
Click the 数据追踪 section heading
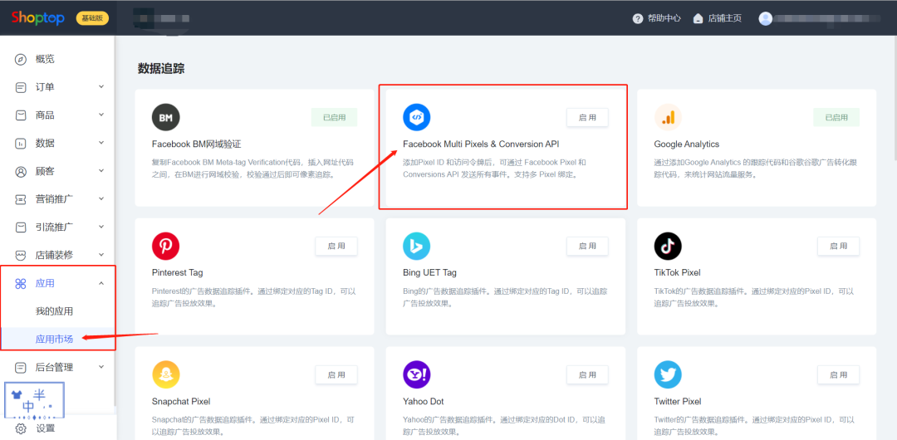pos(161,69)
